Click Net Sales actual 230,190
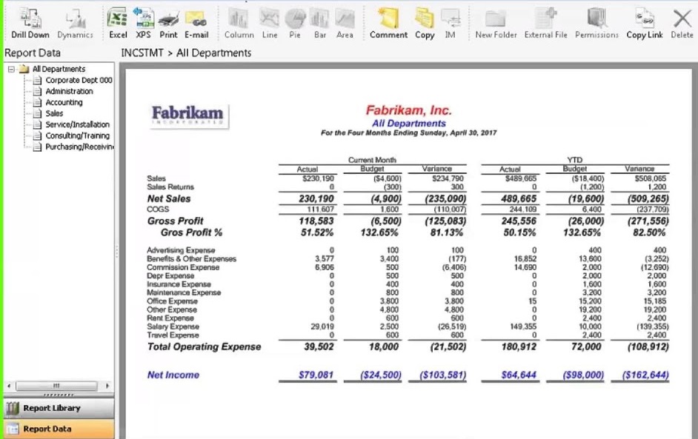Viewport: 698px width, 439px height. 316,199
